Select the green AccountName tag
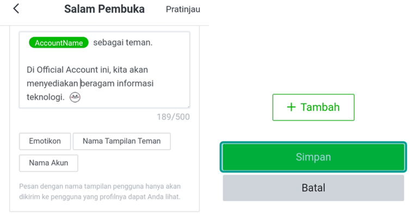The image size is (418, 215). (x=59, y=42)
